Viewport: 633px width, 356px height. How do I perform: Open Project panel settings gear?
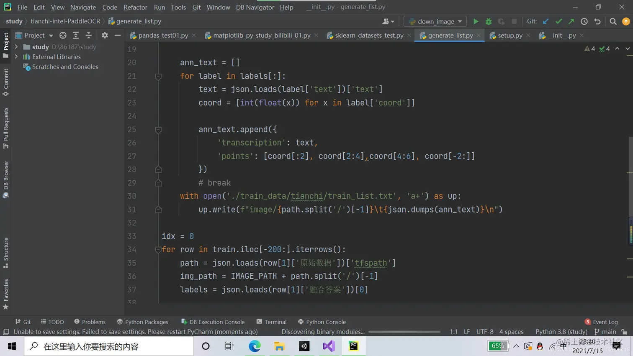[105, 36]
